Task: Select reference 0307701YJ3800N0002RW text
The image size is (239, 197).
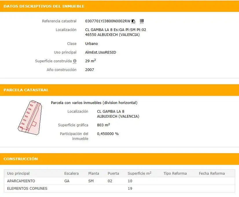Action: point(108,21)
